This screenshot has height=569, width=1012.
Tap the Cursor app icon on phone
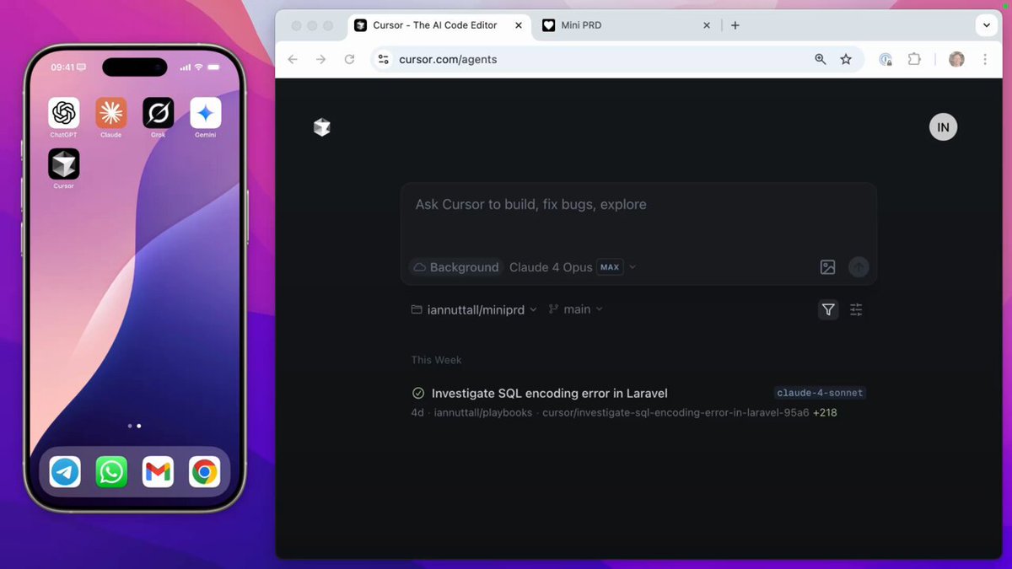(x=63, y=164)
